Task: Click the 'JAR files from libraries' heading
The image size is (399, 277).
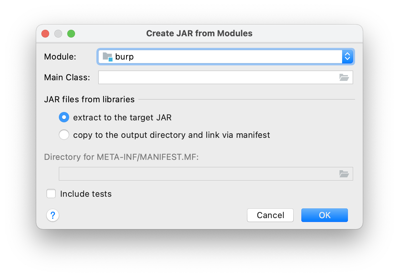Action: pyautogui.click(x=89, y=99)
